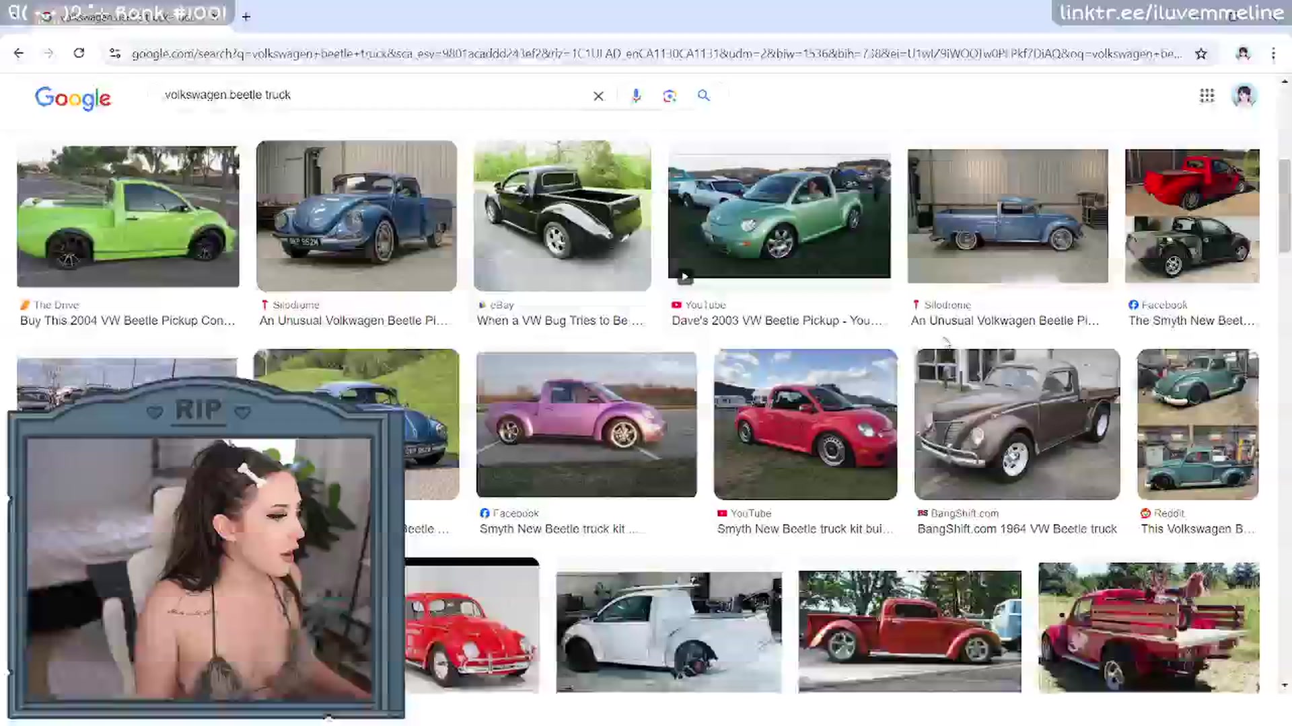Start a voice search with the microphone
This screenshot has height=726, width=1292.
(x=636, y=96)
